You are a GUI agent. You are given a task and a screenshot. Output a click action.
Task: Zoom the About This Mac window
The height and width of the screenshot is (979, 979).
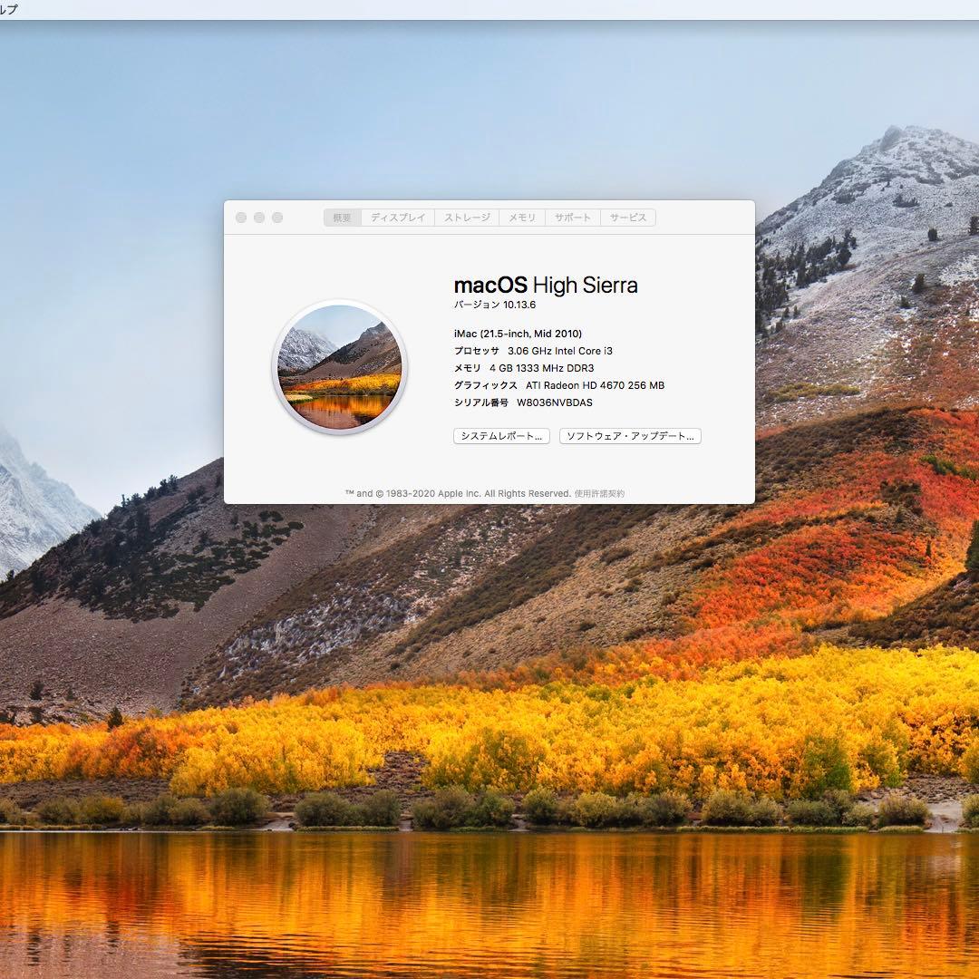click(x=277, y=218)
